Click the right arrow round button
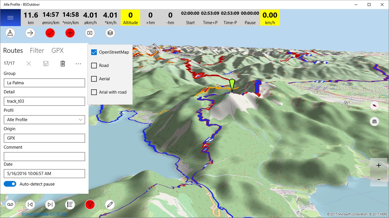Image resolution: width=389 pixels, height=218 pixels. [x=30, y=33]
